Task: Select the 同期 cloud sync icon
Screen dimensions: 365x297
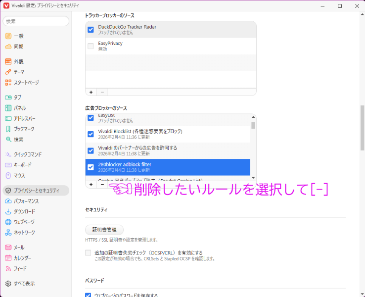Action: tap(8, 47)
